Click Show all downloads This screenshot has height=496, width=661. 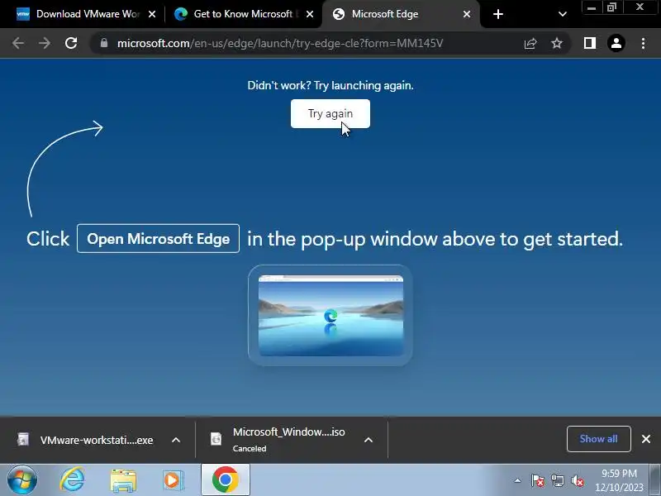click(598, 439)
